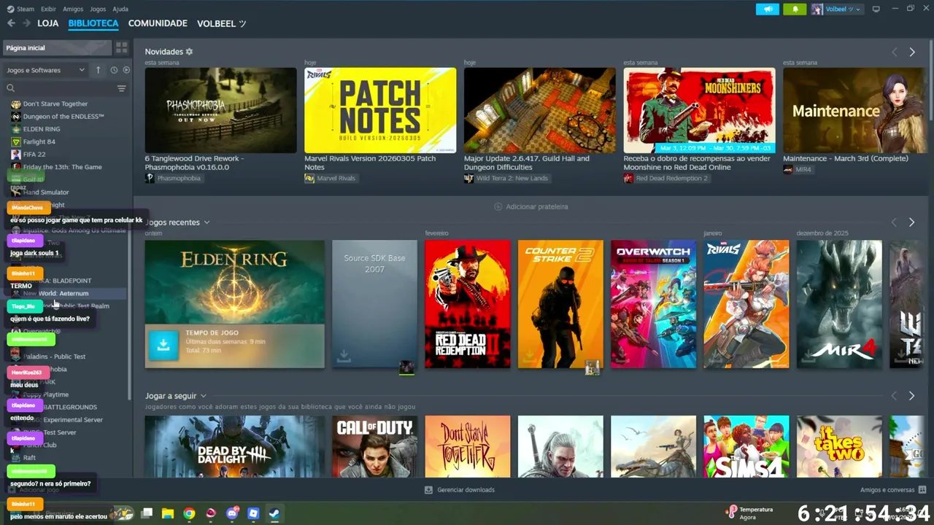The width and height of the screenshot is (934, 525).
Task: Open the Steam announcements megaphone button
Action: [x=767, y=9]
